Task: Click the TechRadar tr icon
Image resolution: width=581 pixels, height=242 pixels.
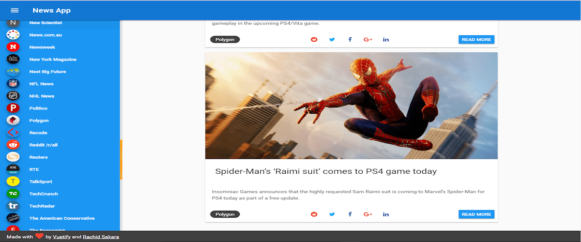Action: tap(13, 206)
